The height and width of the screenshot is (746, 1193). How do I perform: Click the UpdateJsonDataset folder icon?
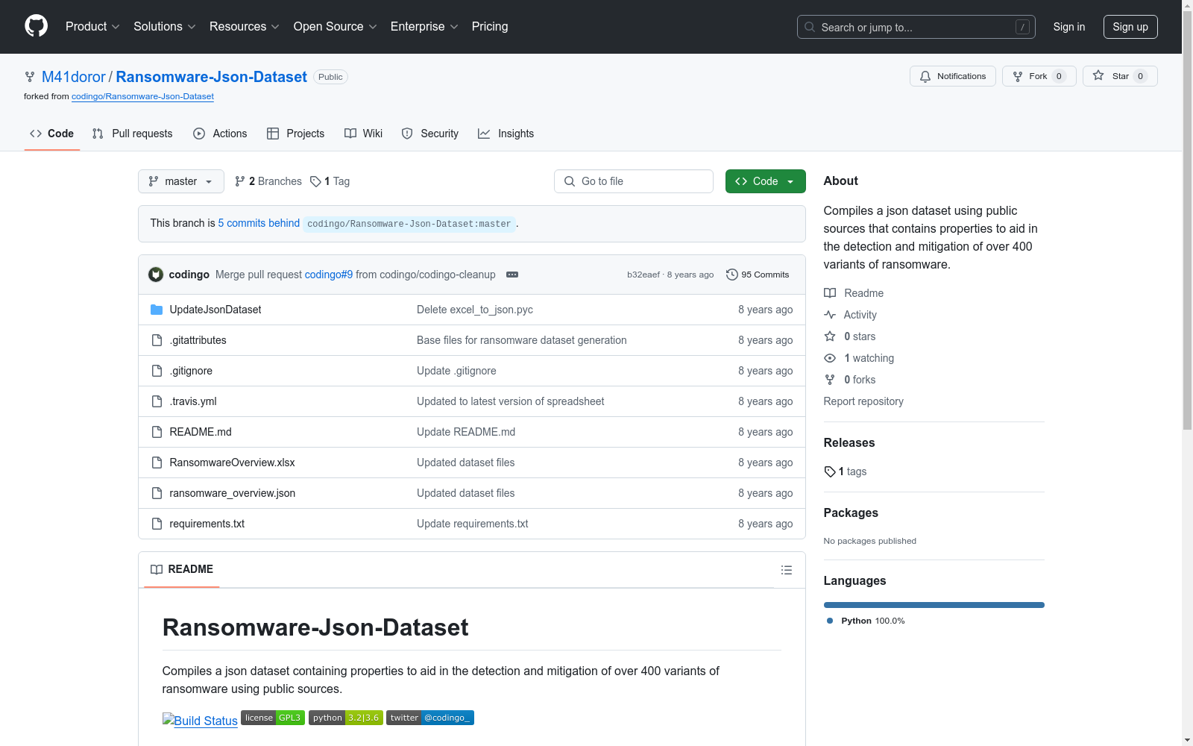[157, 310]
